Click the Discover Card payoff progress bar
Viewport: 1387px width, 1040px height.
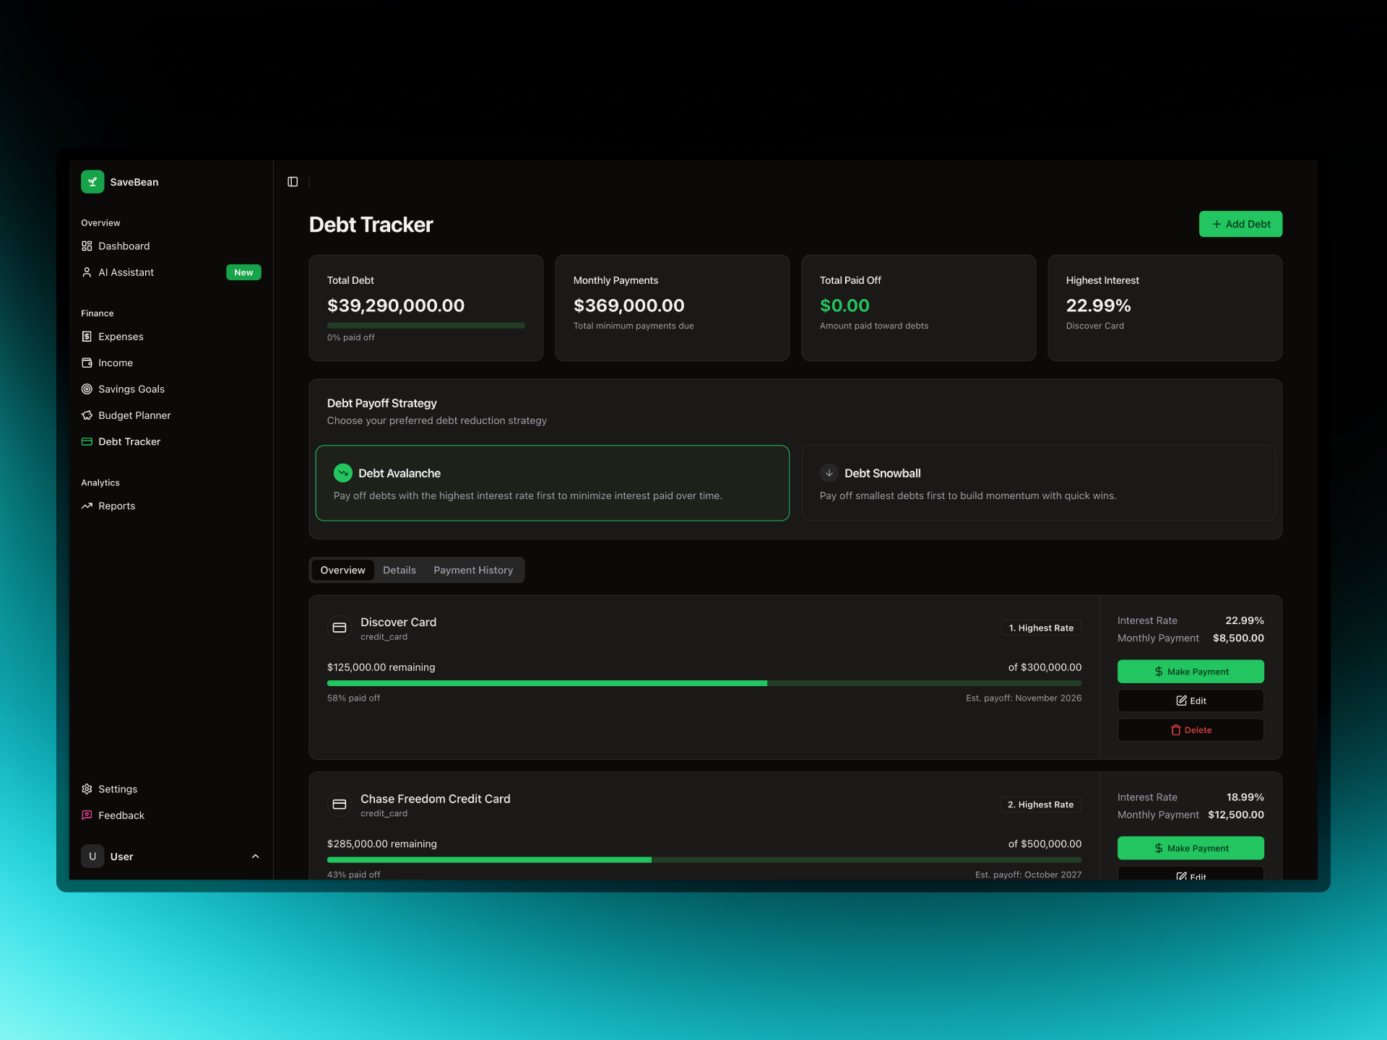coord(704,683)
